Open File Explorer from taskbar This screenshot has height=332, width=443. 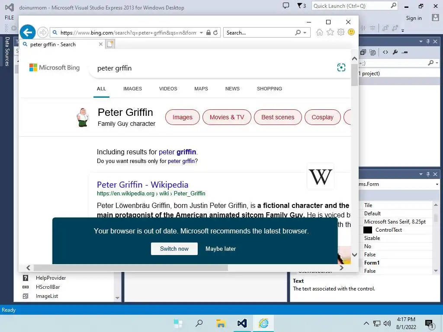click(x=221, y=323)
